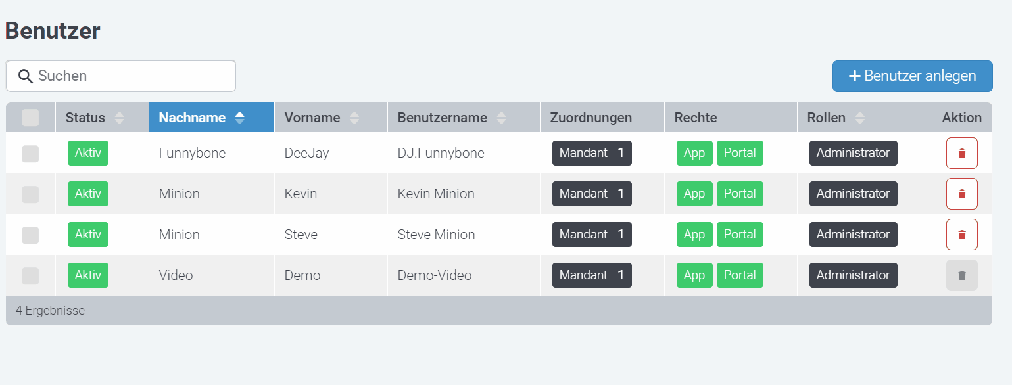Screen dimensions: 1012x385
Task: Sort by Status column arrows
Action: [x=119, y=118]
